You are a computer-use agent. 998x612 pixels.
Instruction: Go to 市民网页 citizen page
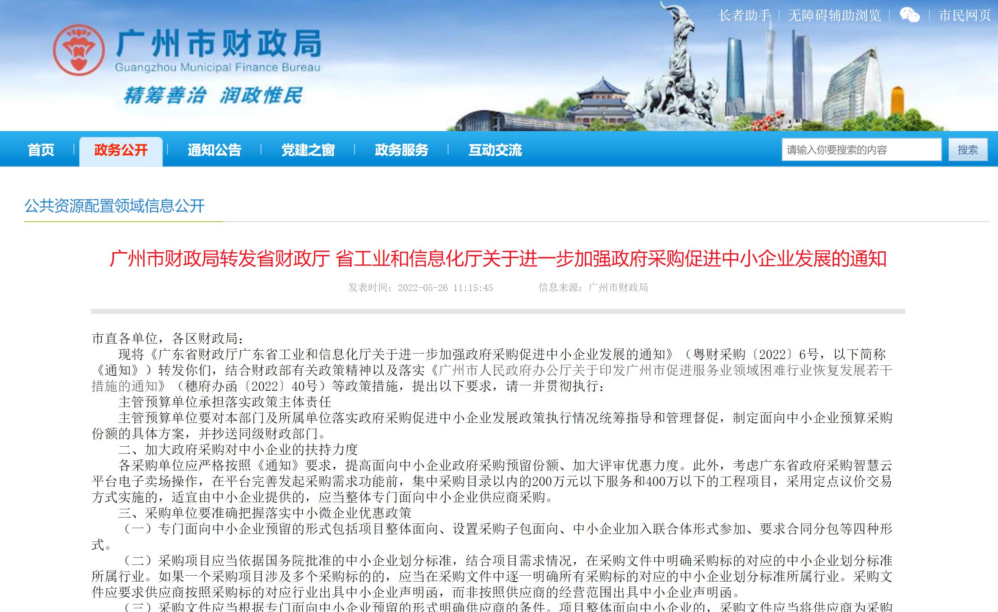[965, 15]
